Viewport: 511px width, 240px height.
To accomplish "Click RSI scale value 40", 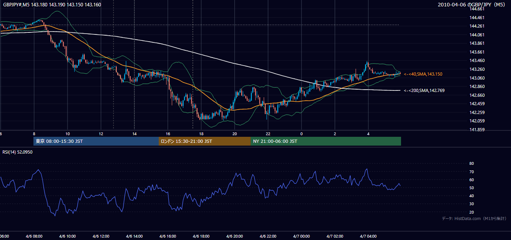I will pyautogui.click(x=471, y=196).
